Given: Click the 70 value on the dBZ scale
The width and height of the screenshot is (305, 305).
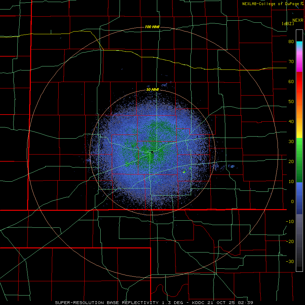Looking at the screenshot, I should (291, 62).
